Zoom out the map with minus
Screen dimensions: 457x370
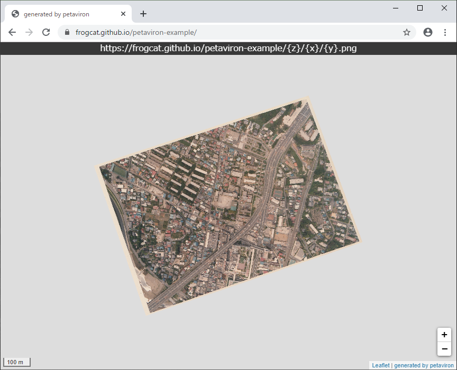click(444, 349)
